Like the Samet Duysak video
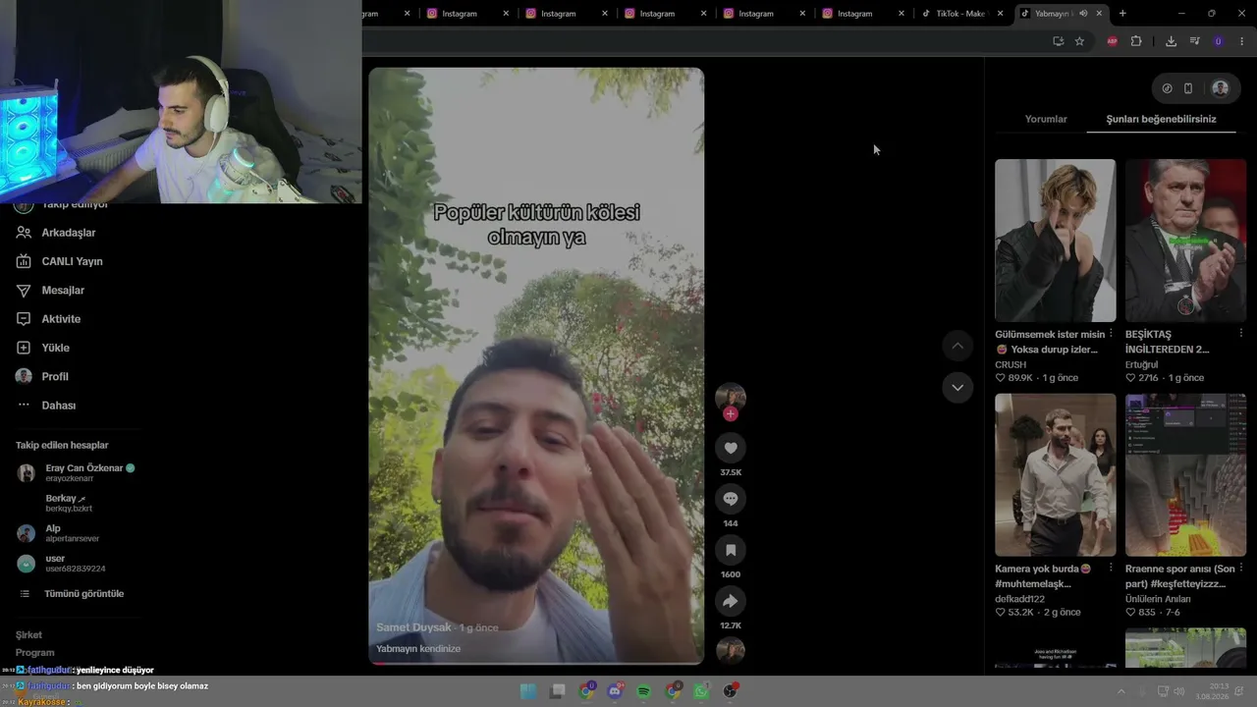Viewport: 1257px width, 707px height. (731, 449)
